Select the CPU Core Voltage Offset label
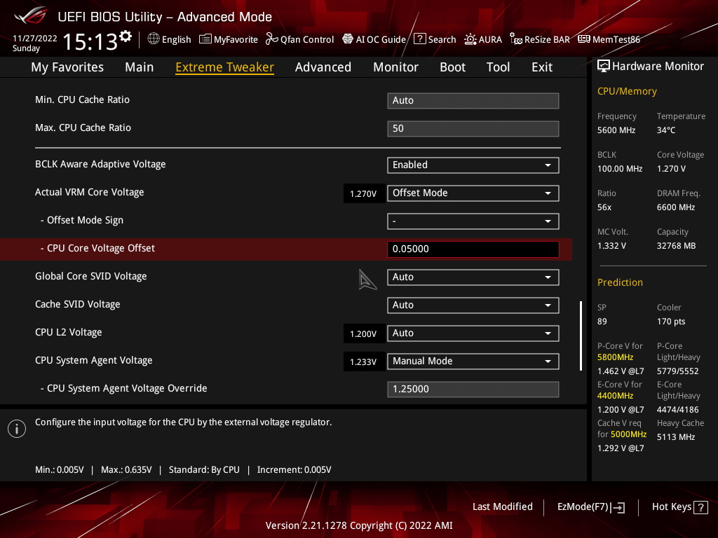Image resolution: width=718 pixels, height=538 pixels. 97,249
